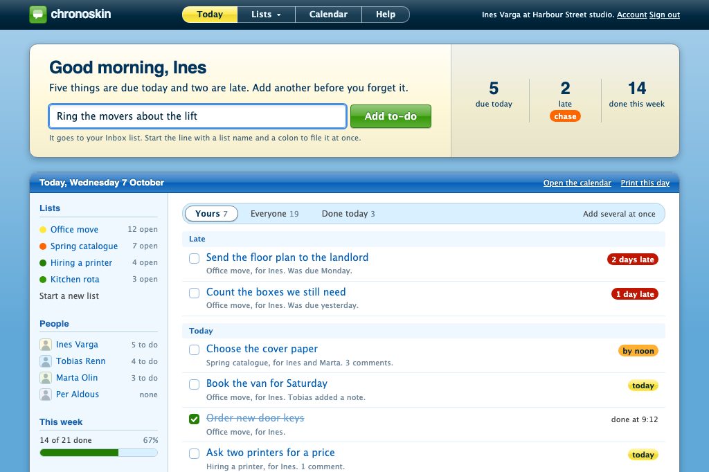Click Tobias Renn's avatar icon
Screen dimensions: 709x472
(46, 361)
